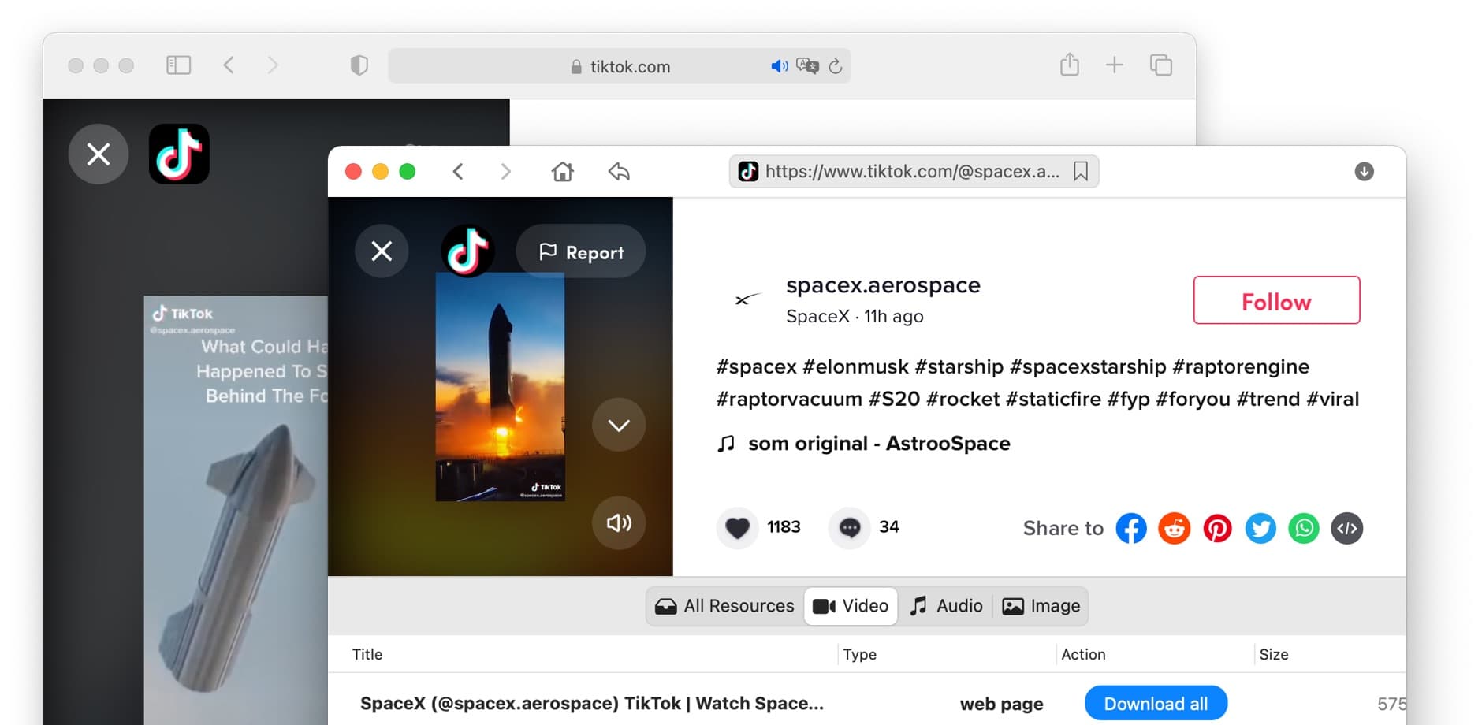Switch to Video tab
Viewport: 1482px width, 725px height.
click(851, 606)
